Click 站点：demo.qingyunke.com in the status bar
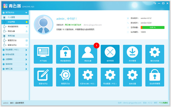Screen dimensions: 171x107 [x=129, y=103]
